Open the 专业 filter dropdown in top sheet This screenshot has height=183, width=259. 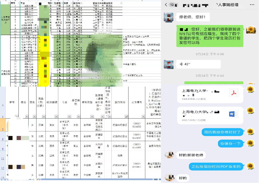[x=36, y=3]
